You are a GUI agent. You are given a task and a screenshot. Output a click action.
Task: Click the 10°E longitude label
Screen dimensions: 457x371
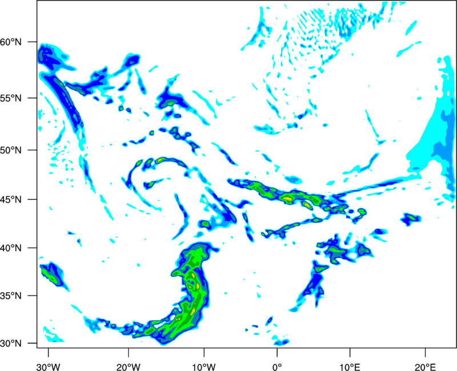tap(350, 367)
